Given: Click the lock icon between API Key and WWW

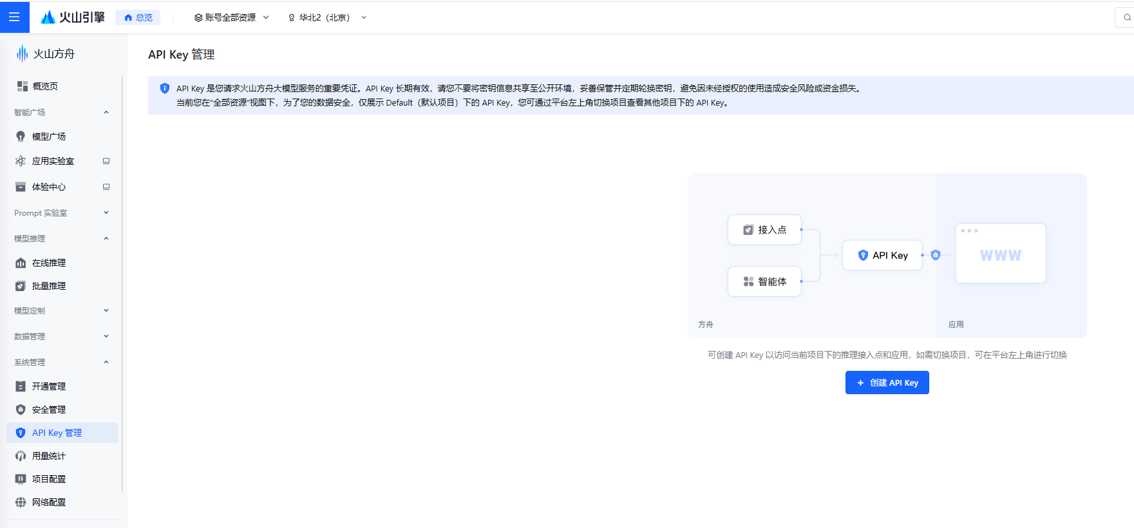Looking at the screenshot, I should pyautogui.click(x=936, y=255).
